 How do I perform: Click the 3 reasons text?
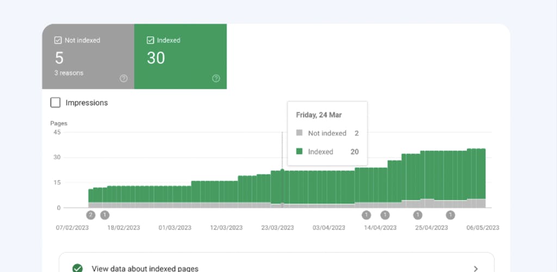coord(69,73)
